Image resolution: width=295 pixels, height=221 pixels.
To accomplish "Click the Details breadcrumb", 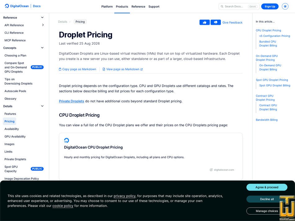I will click(63, 22).
